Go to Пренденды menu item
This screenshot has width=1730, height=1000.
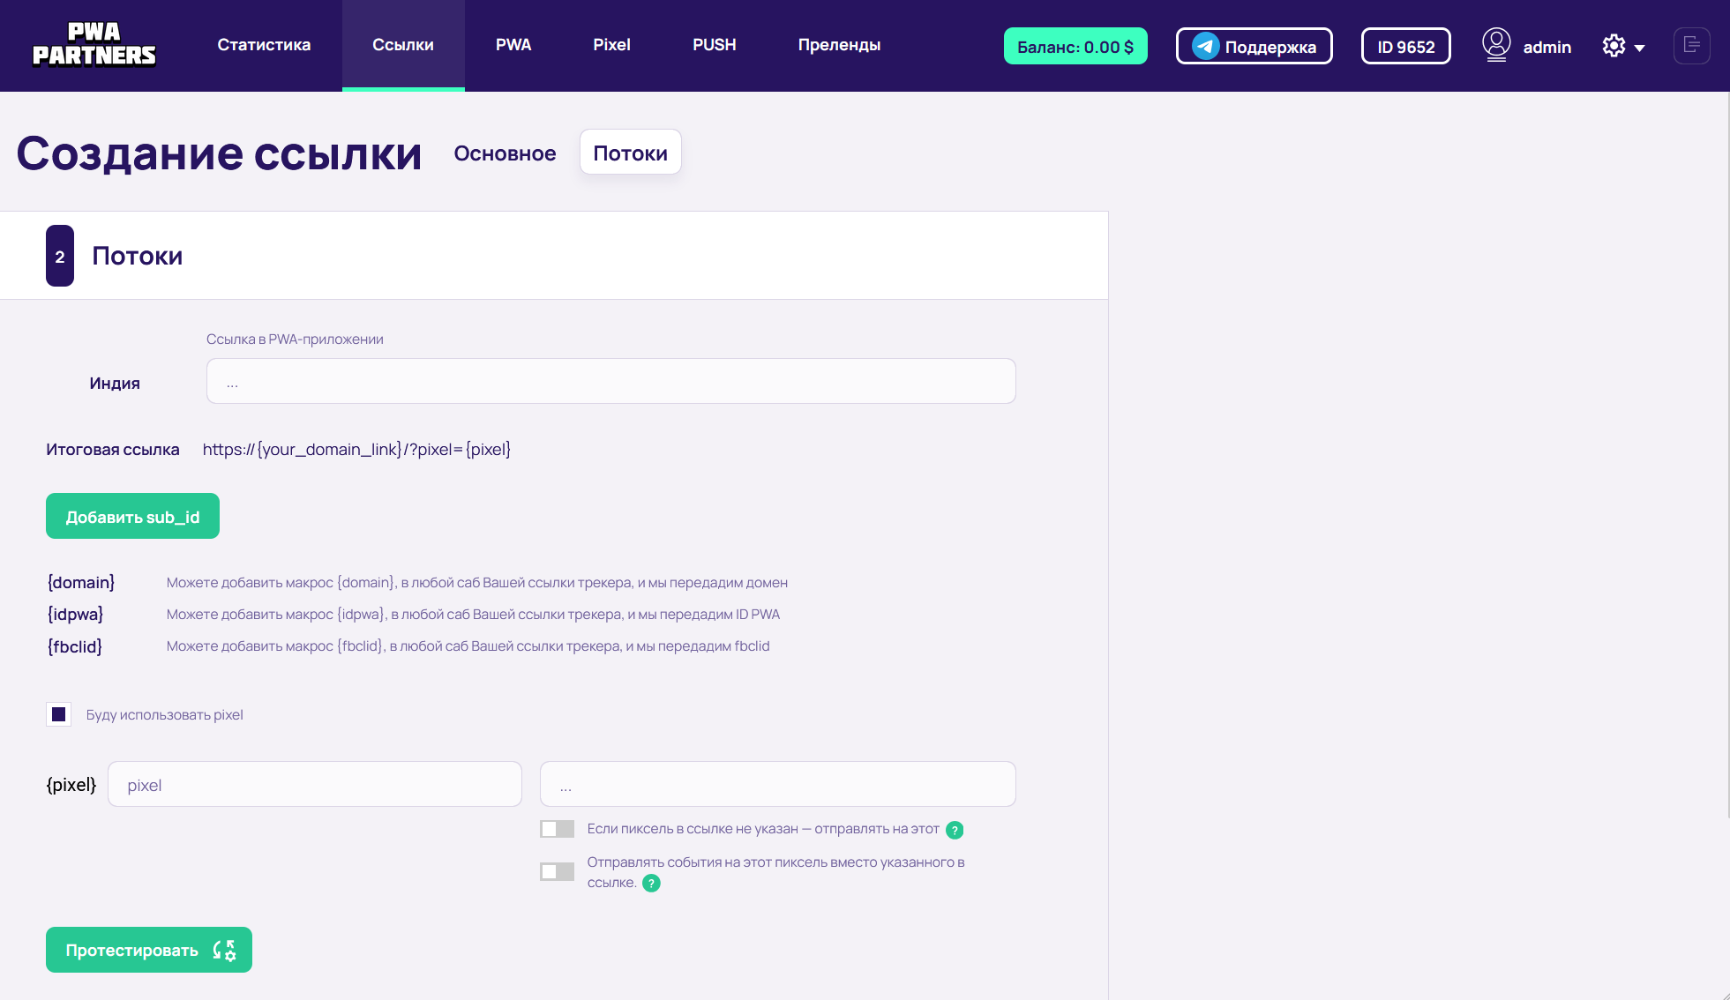839,45
